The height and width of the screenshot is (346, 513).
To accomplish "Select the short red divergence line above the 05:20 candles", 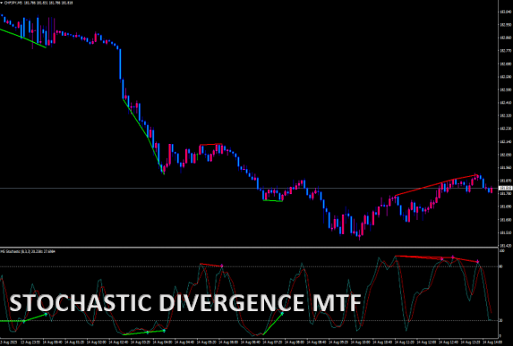I will click(x=211, y=144).
